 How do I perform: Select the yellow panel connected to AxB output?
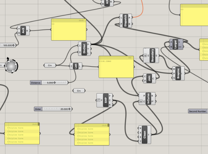point(69,30)
